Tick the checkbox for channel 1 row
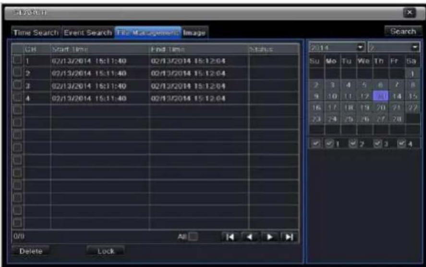This screenshot has height=267, width=426. click(x=17, y=60)
